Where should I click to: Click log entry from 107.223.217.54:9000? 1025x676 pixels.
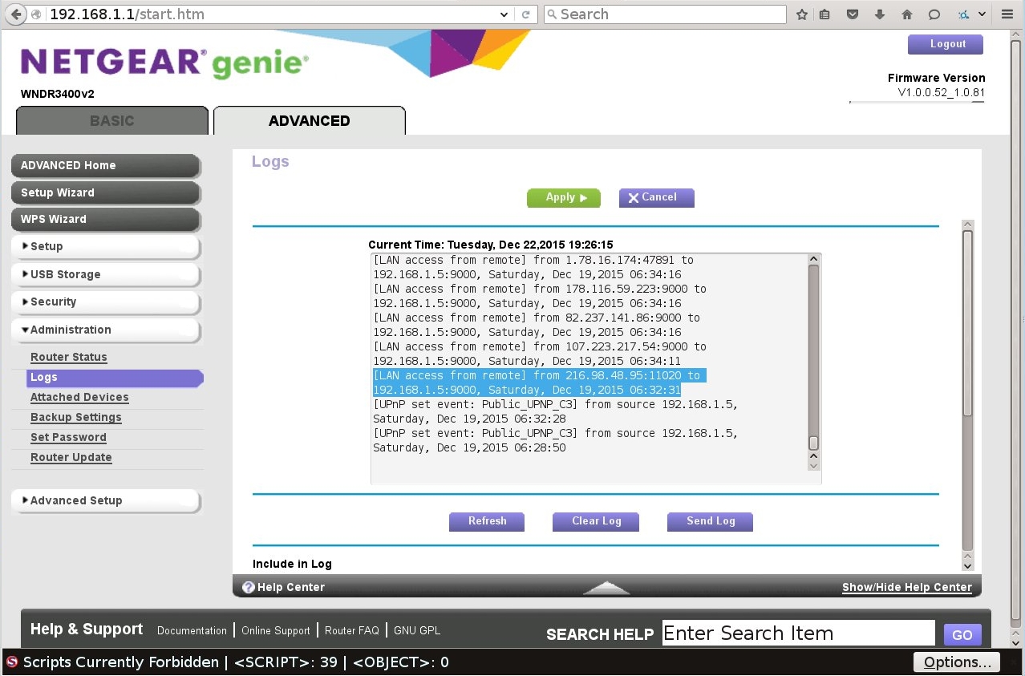coord(540,354)
